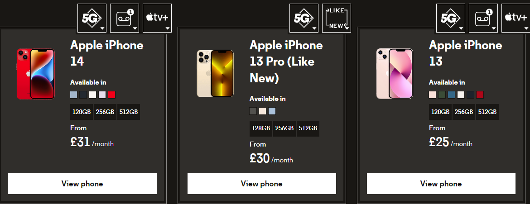Click View phone button for iPhone 13
The image size is (530, 204).
pyautogui.click(x=441, y=184)
